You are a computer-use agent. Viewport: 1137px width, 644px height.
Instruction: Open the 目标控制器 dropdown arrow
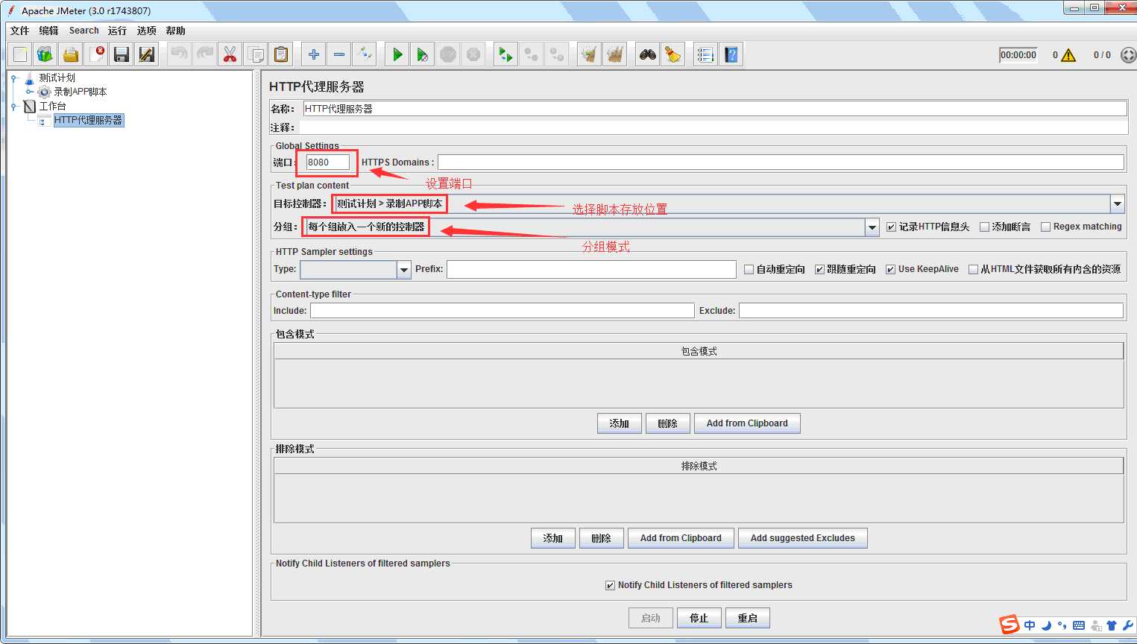1117,203
